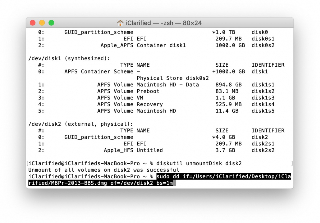Click the APFS Volume Preboot entry
The image size is (320, 223).
(128, 91)
